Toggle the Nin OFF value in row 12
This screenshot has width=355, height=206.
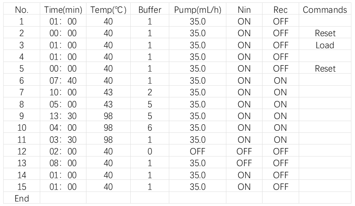pyautogui.click(x=244, y=151)
